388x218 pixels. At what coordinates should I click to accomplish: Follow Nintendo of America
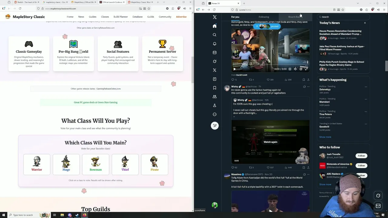click(x=361, y=166)
